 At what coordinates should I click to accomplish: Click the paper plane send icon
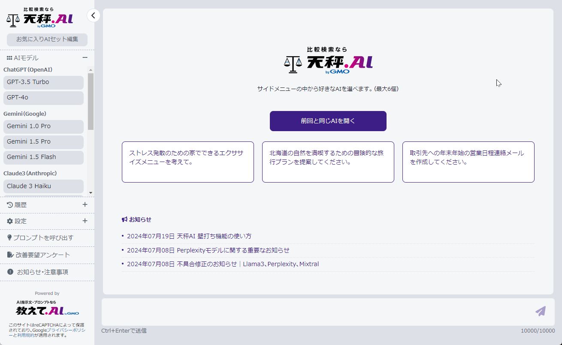click(x=541, y=311)
